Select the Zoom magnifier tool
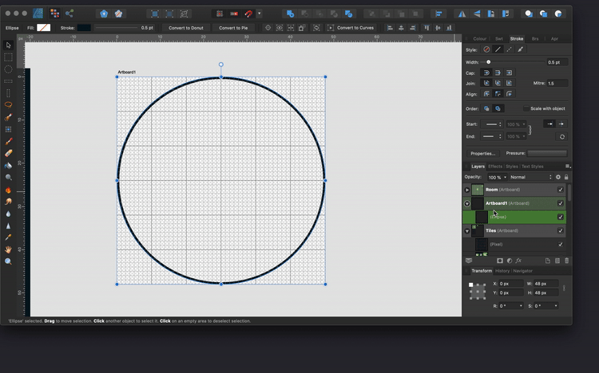The height and width of the screenshot is (373, 599). tap(8, 261)
